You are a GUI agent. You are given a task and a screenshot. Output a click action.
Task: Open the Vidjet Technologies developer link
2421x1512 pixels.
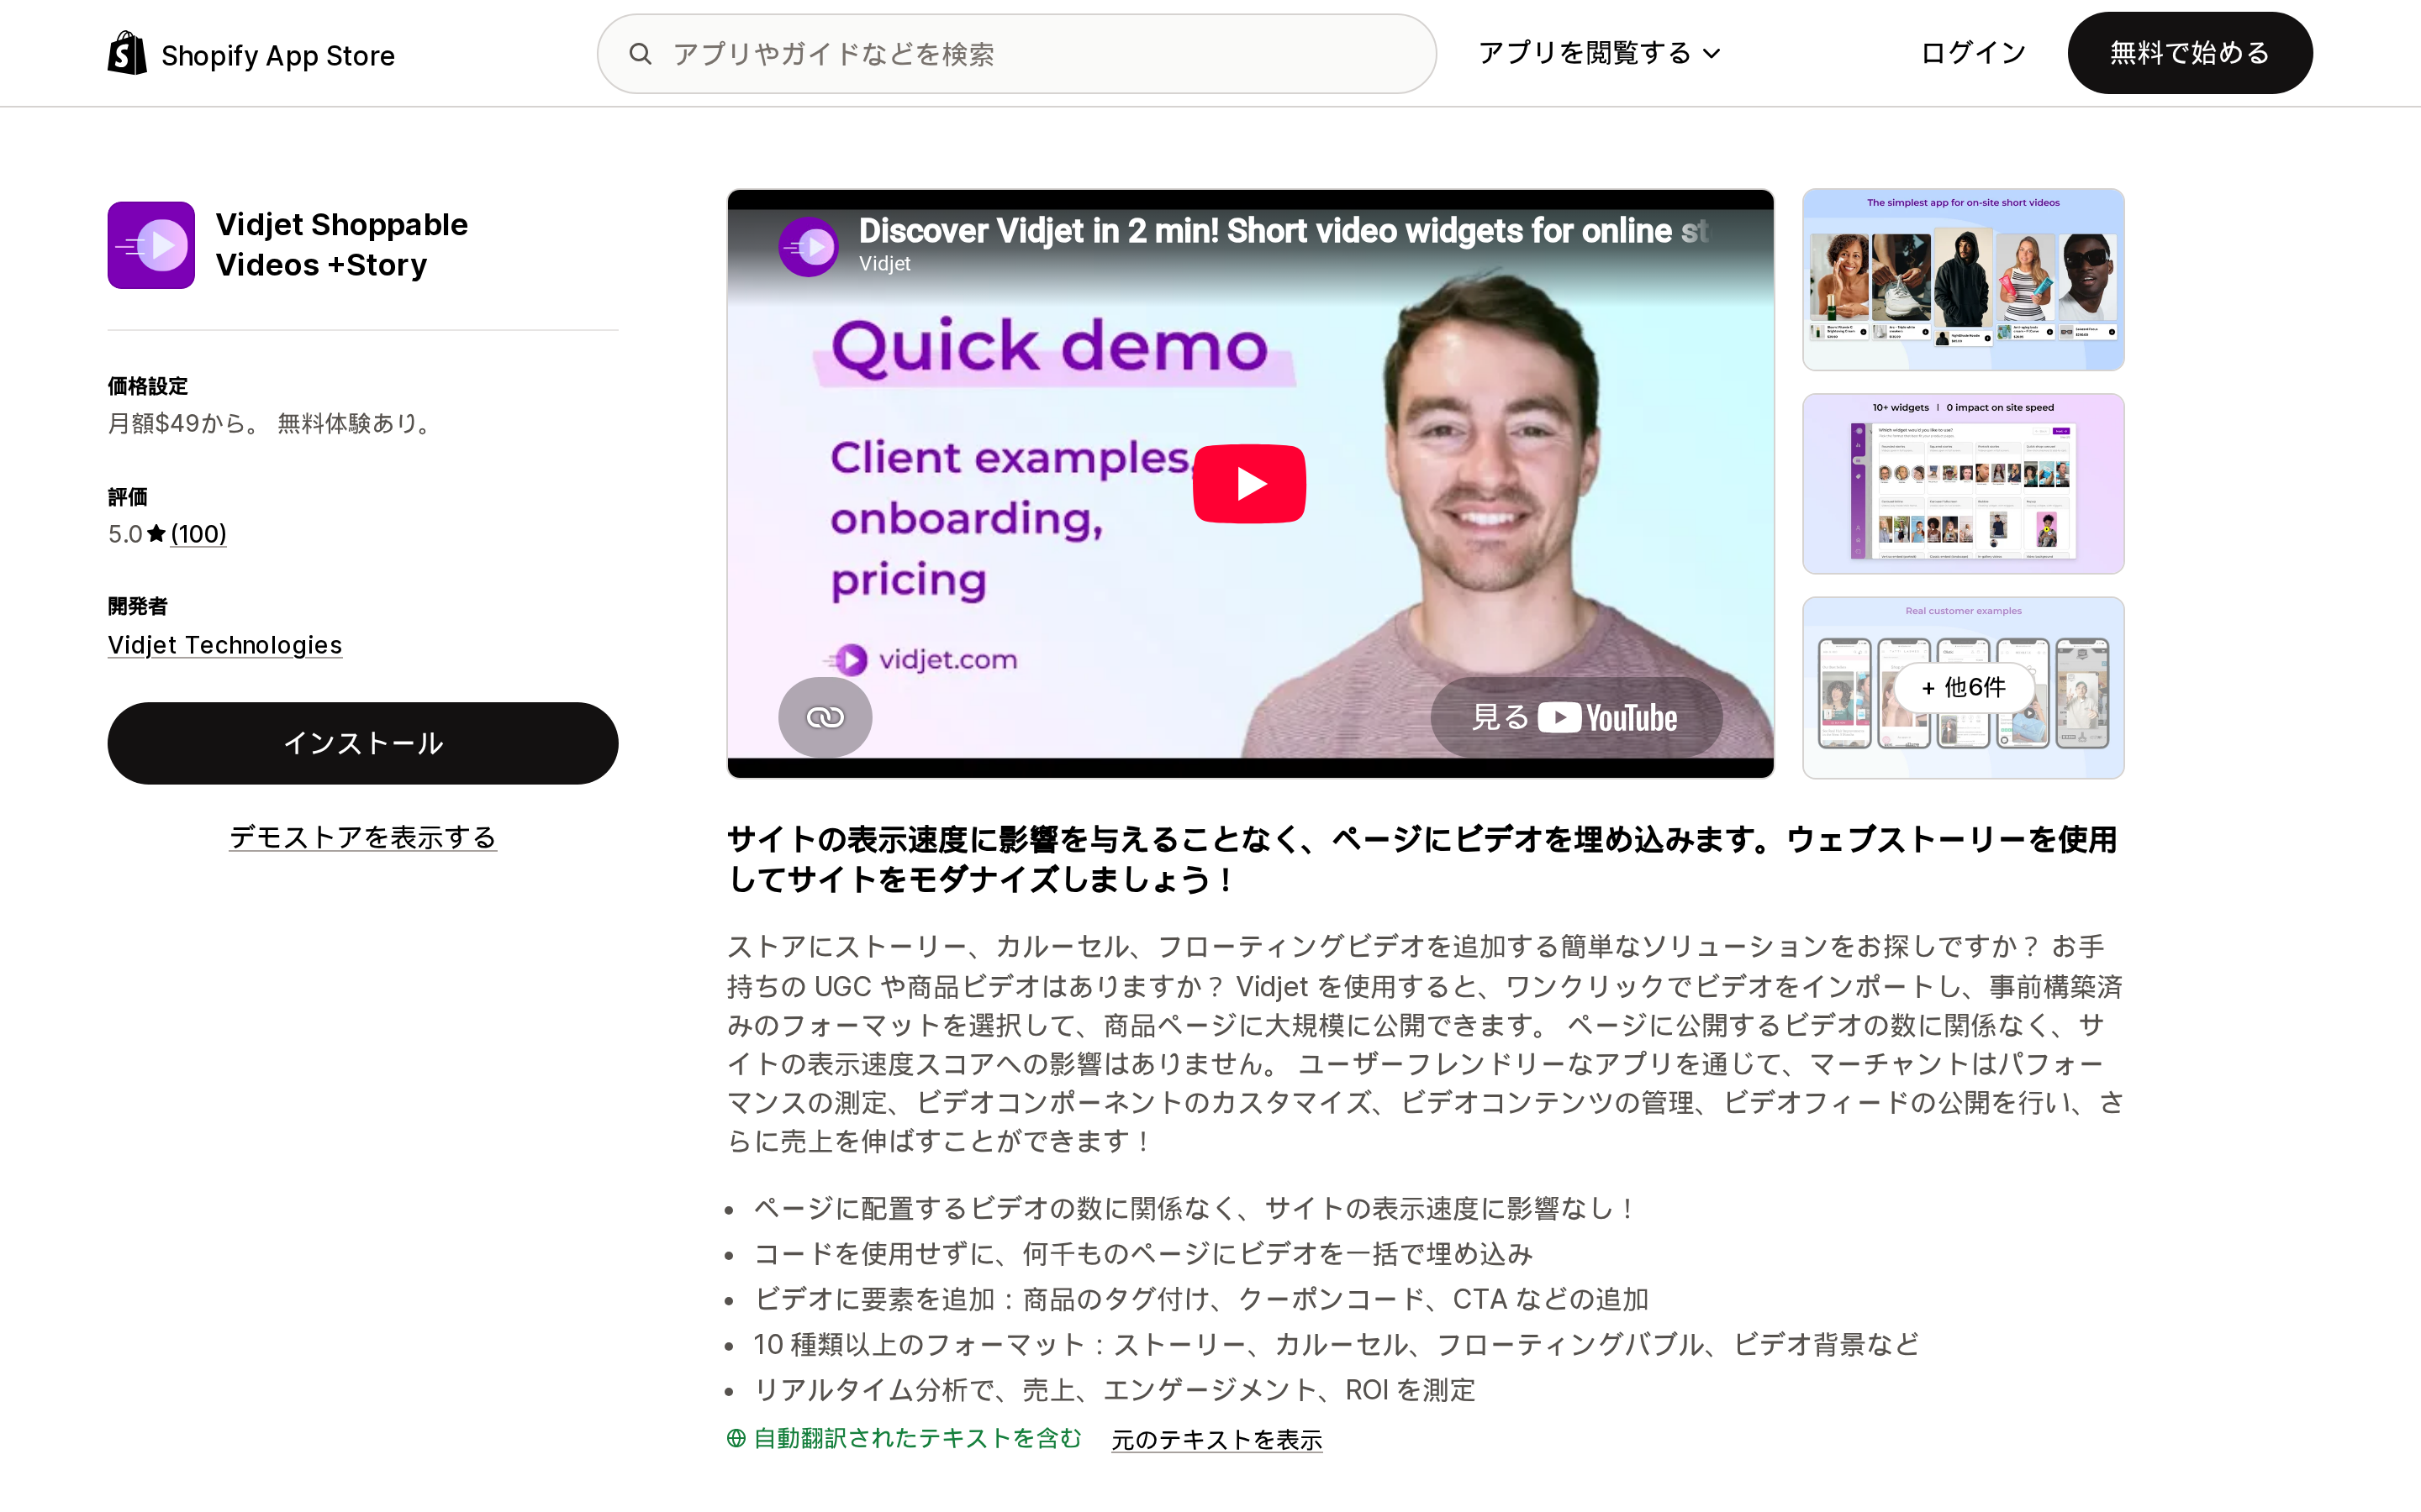tap(225, 645)
